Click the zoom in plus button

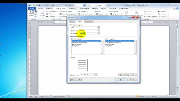coord(175,96)
